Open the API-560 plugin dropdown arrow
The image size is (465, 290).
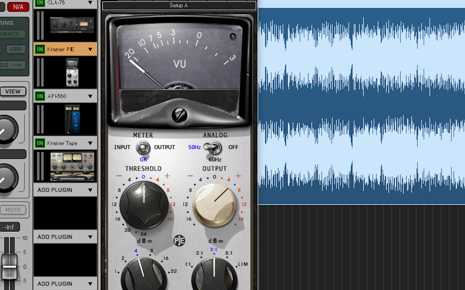coord(90,96)
